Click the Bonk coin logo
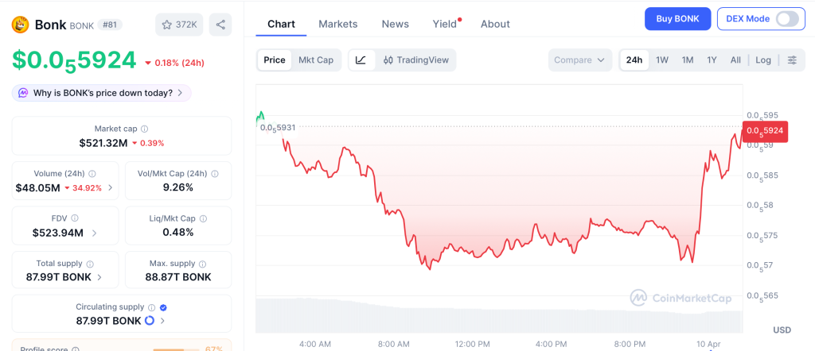The image size is (815, 351). point(20,25)
